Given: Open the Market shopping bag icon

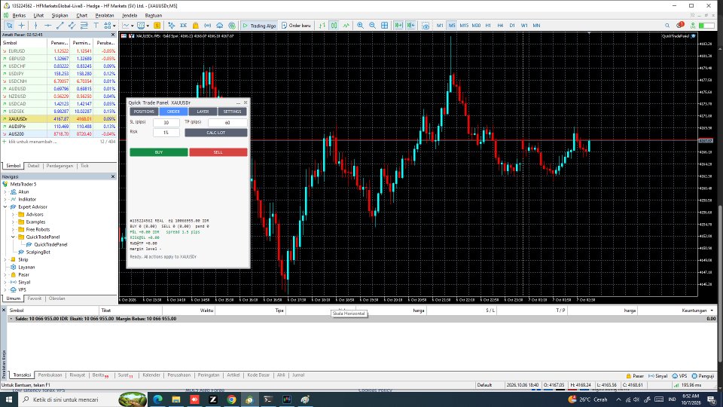Looking at the screenshot, I should click(x=196, y=26).
